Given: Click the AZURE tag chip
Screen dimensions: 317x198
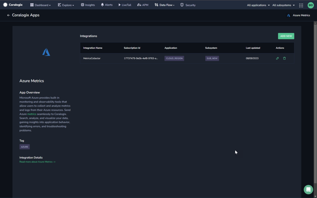Looking at the screenshot, I should (24, 147).
